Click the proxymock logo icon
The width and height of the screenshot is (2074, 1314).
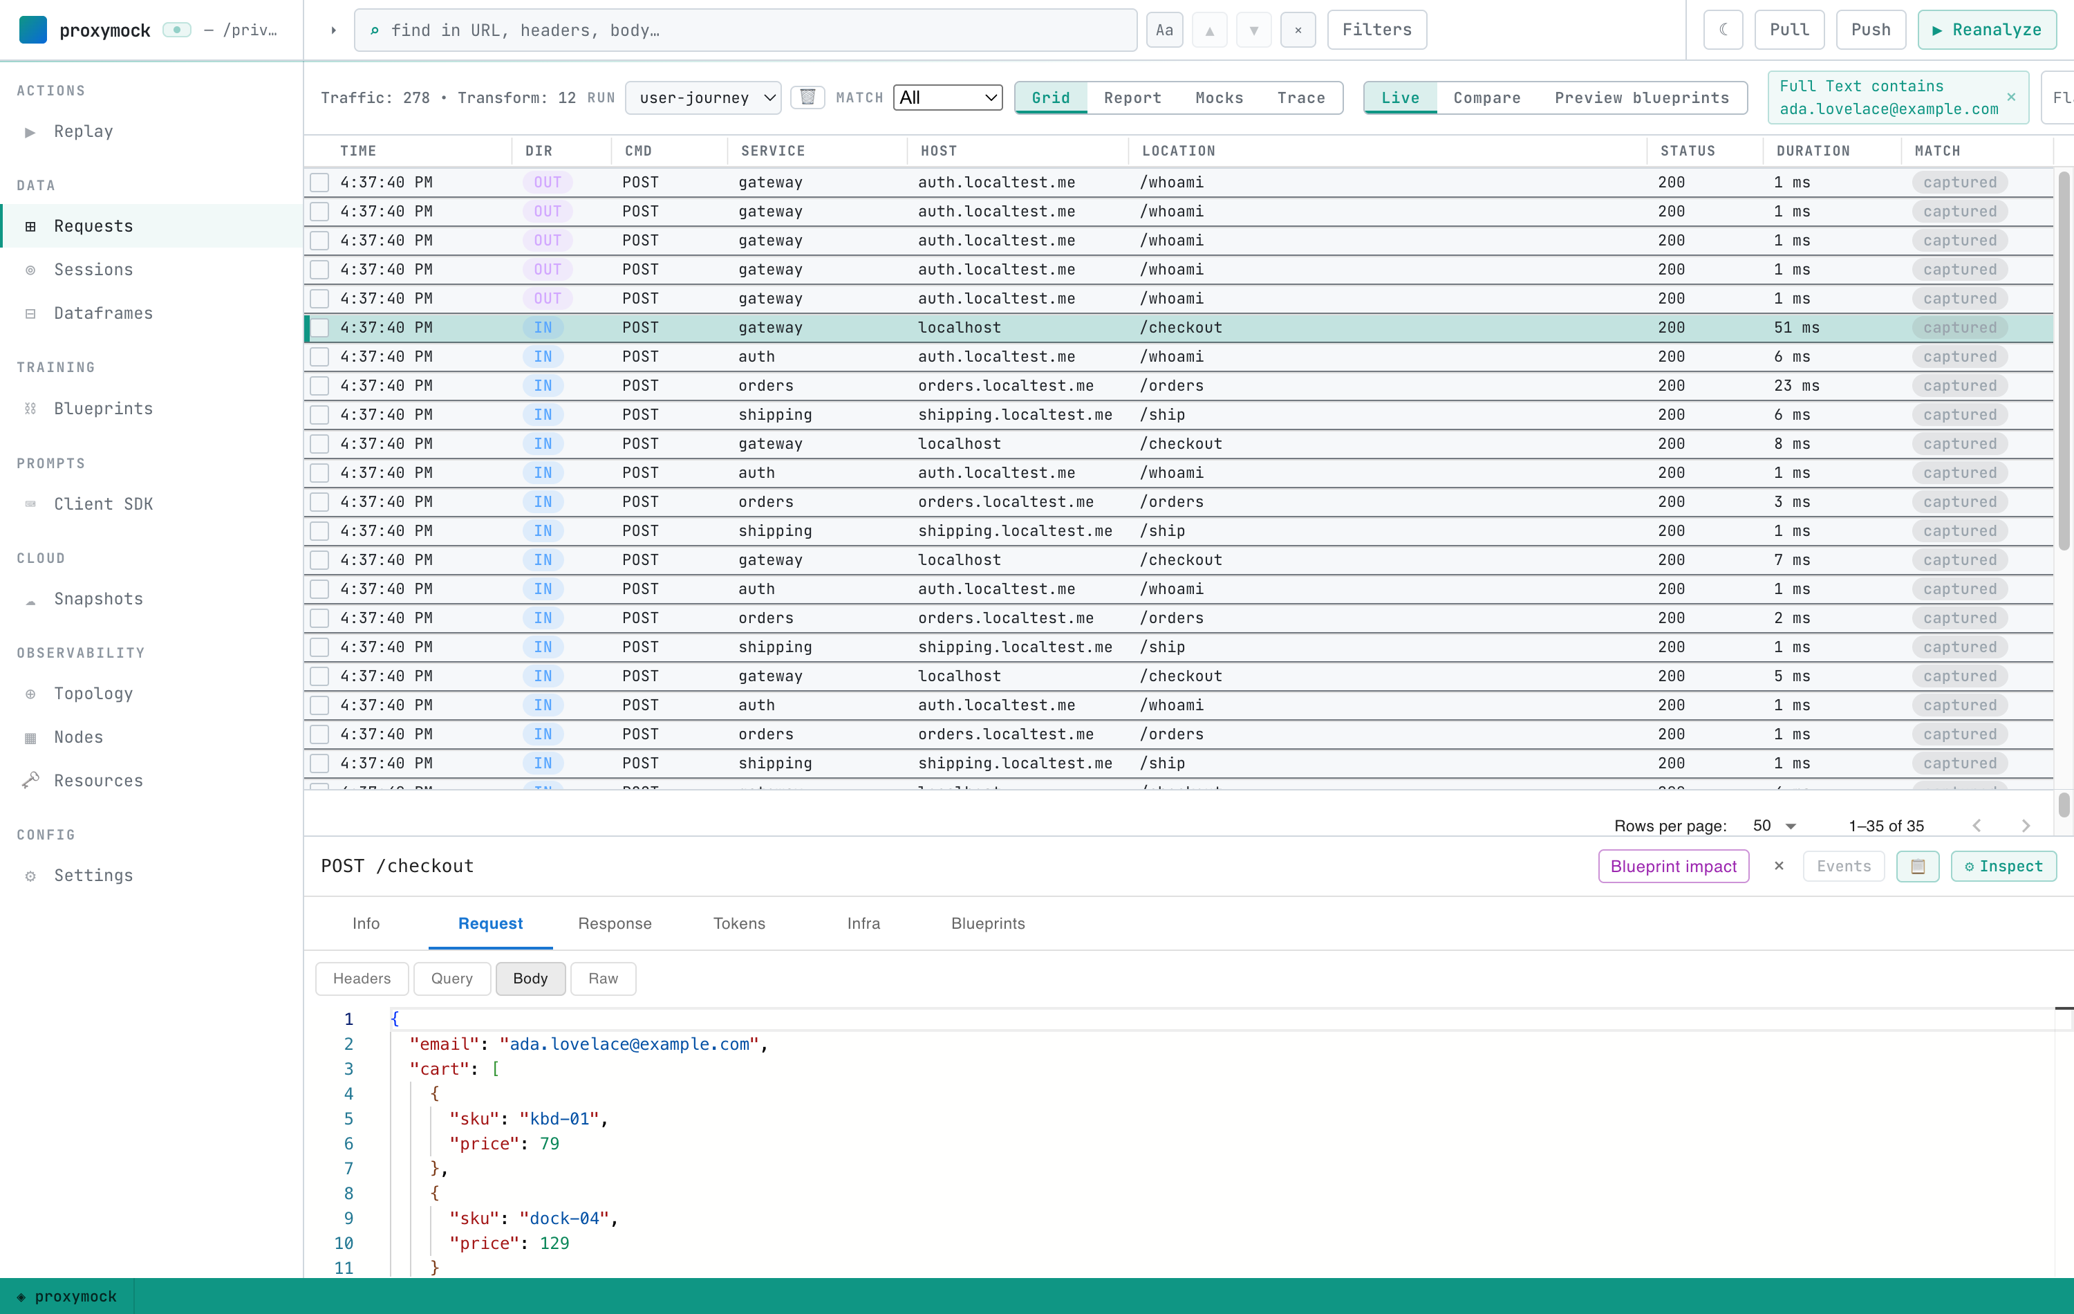[x=32, y=30]
